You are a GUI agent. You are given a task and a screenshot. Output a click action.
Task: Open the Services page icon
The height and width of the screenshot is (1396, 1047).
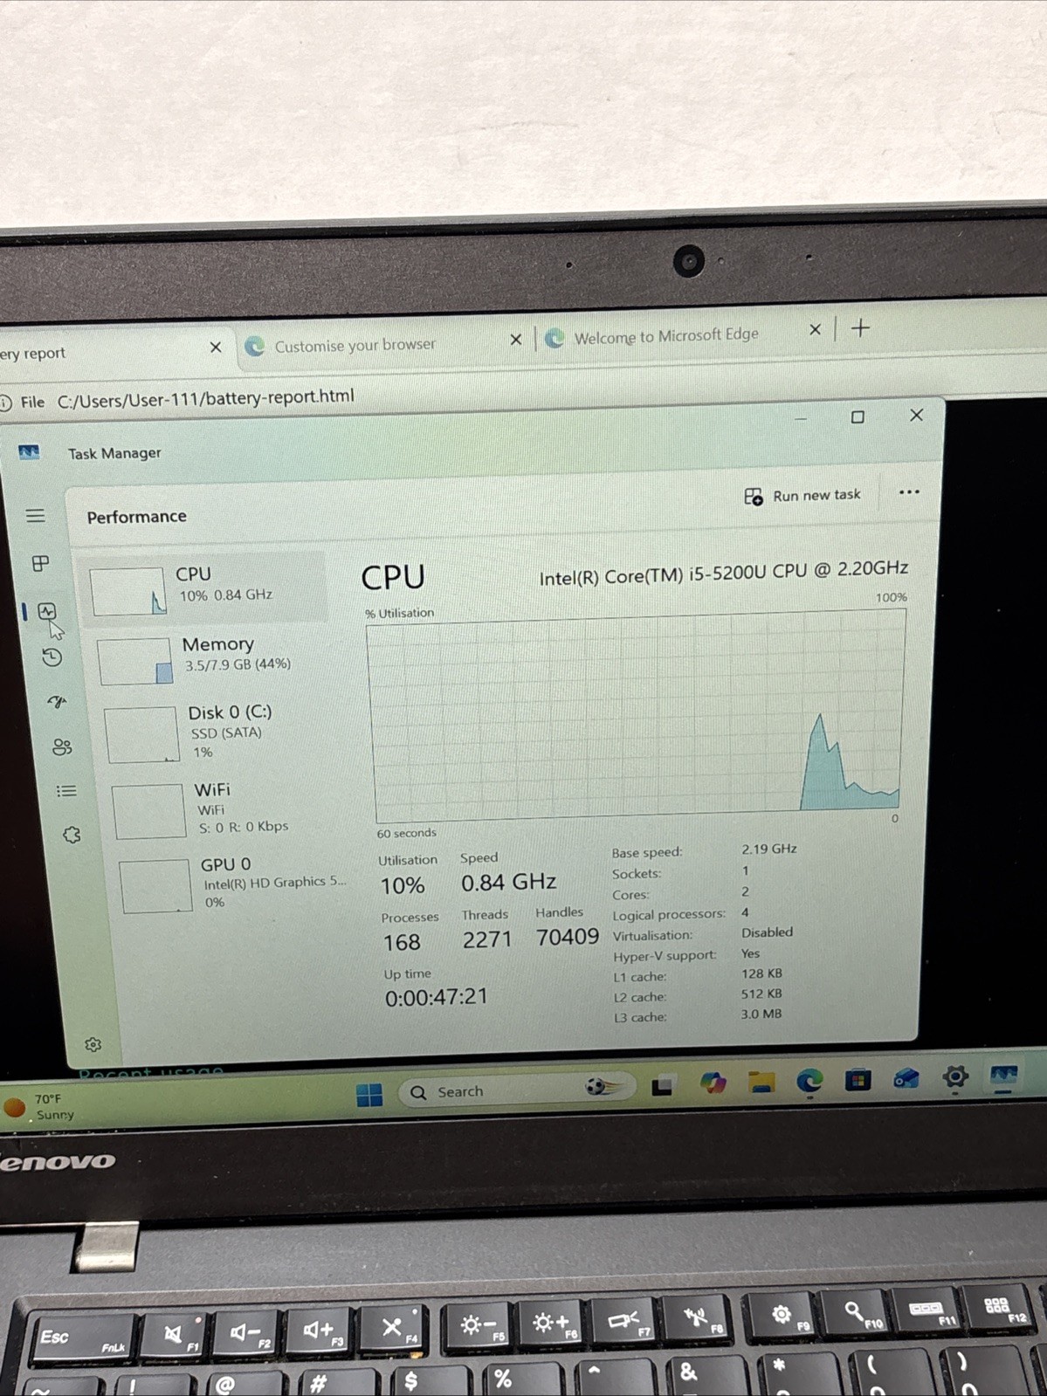(72, 835)
